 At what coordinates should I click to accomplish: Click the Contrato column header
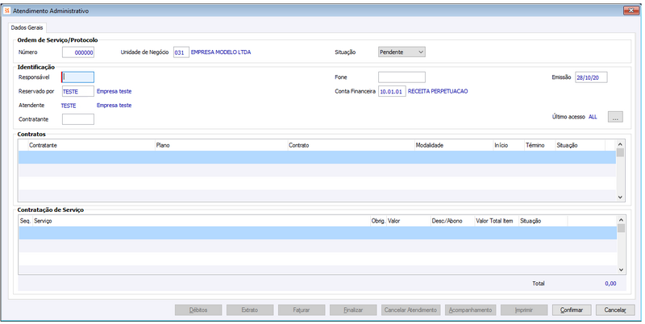[x=351, y=145]
